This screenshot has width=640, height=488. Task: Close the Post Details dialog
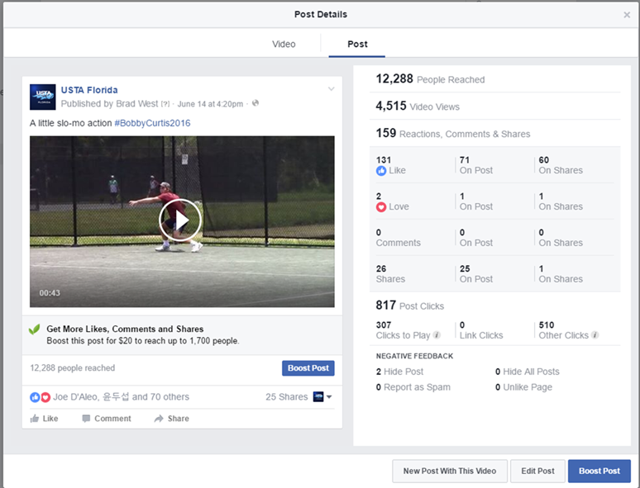point(627,15)
